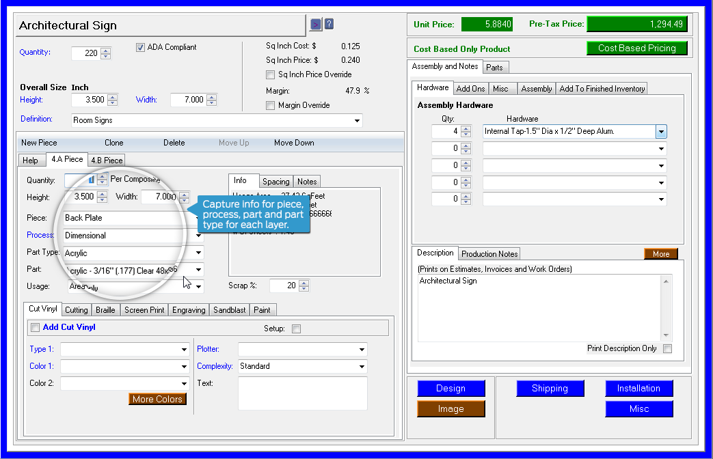This screenshot has height=459, width=713.
Task: Open the Internal Tap hardware dropdown
Action: click(x=661, y=131)
